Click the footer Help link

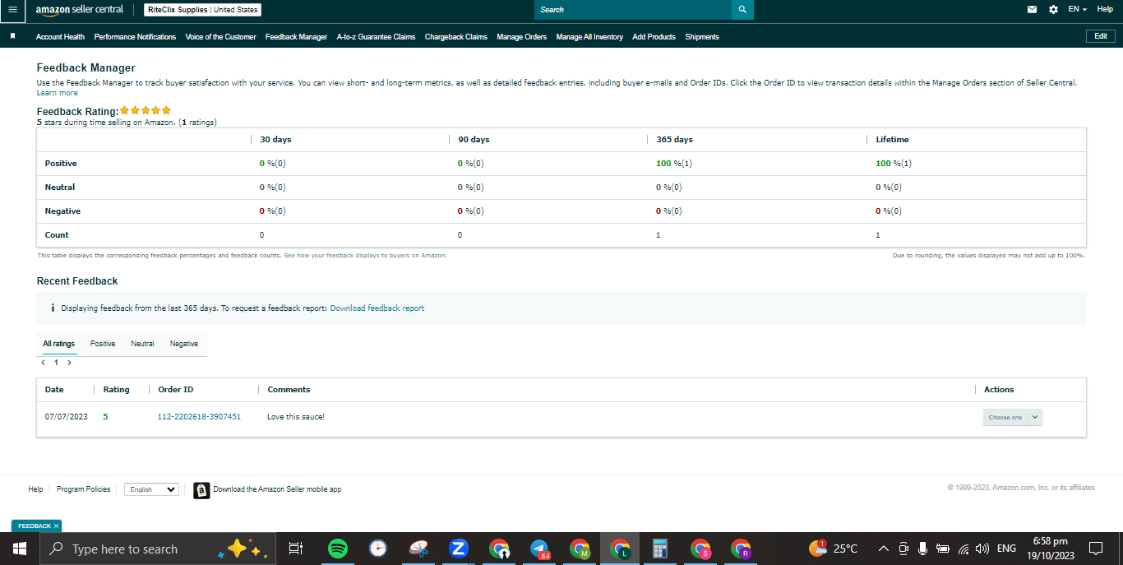(35, 489)
